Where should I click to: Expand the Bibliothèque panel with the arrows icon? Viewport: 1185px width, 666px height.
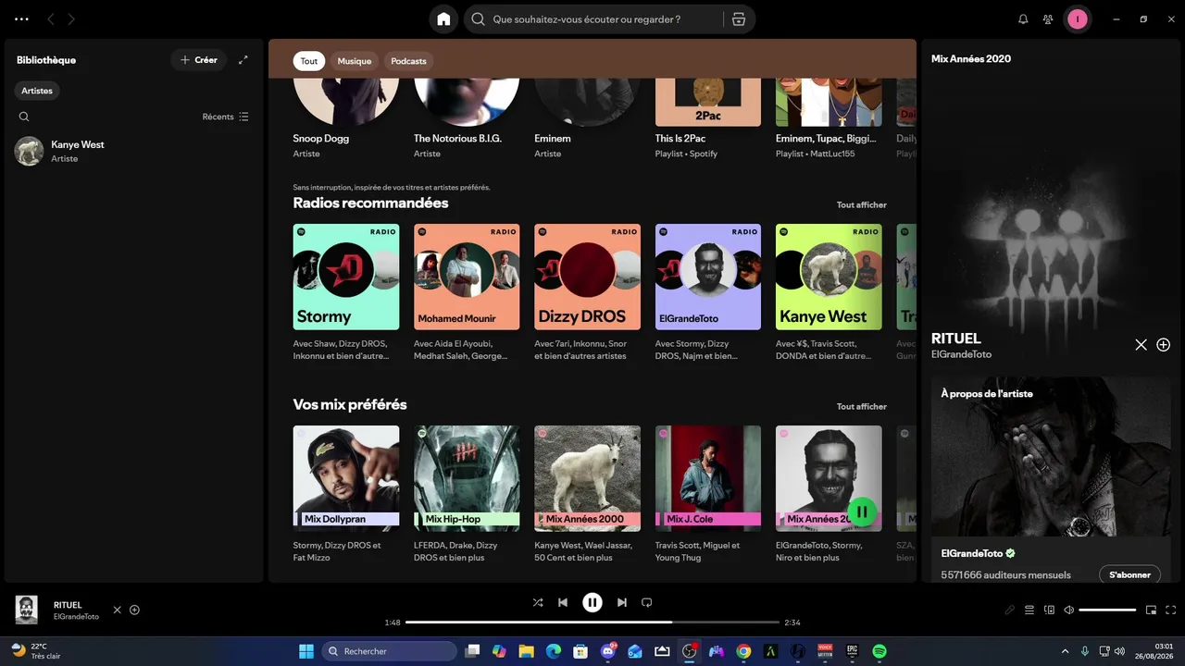click(x=243, y=60)
